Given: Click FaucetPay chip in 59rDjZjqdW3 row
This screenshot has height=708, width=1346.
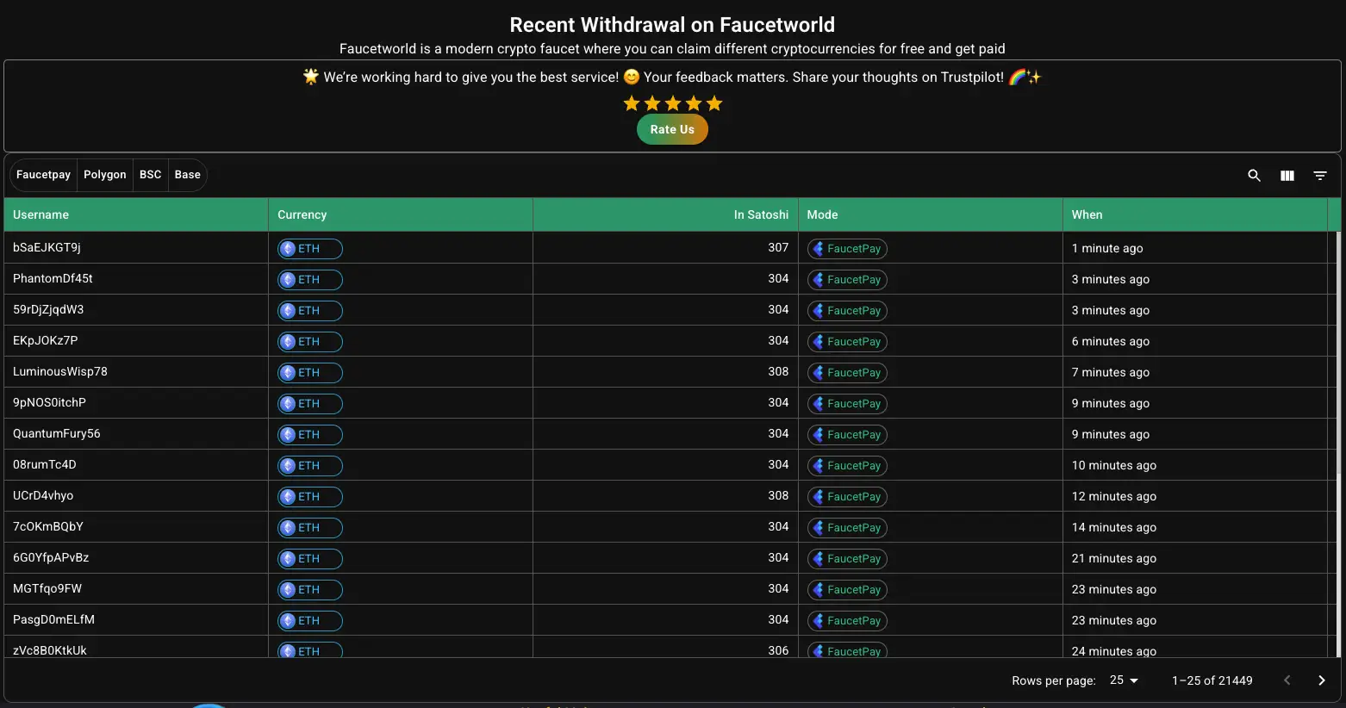Looking at the screenshot, I should click(847, 311).
